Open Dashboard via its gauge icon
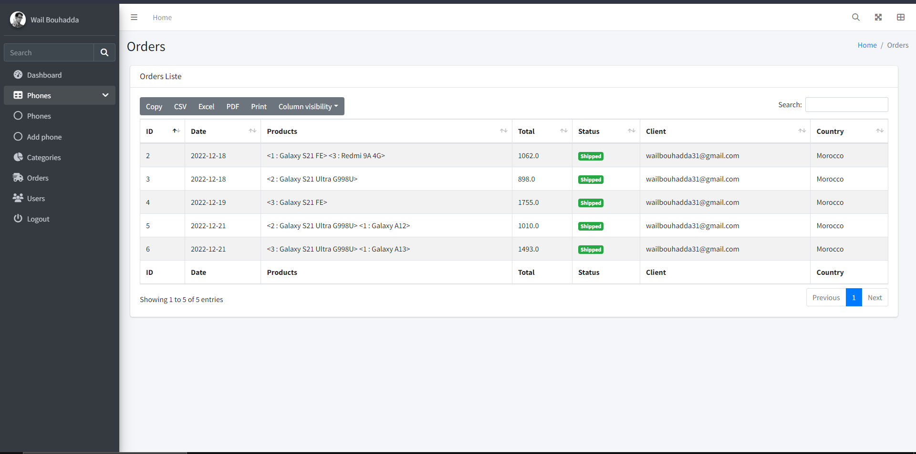The width and height of the screenshot is (916, 454). coord(18,75)
